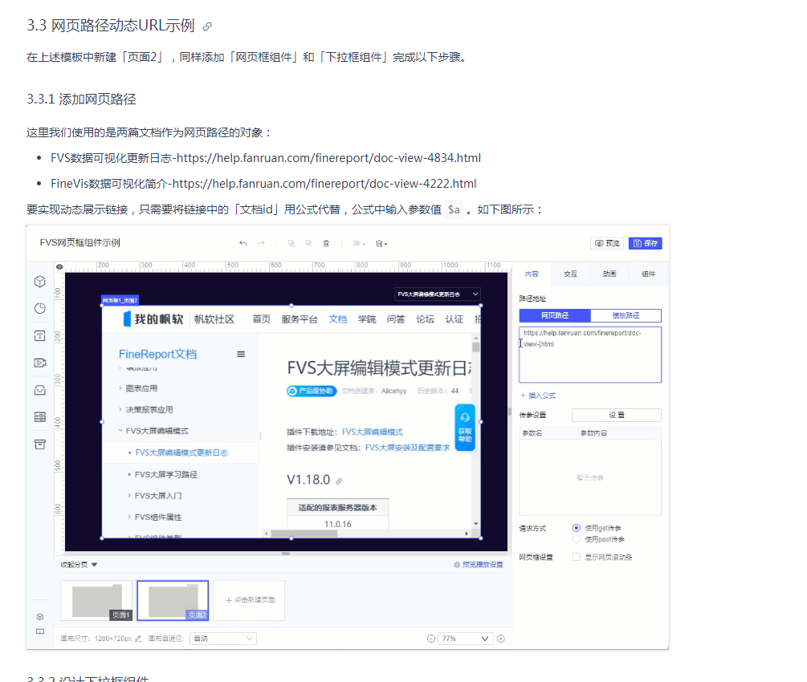Viewport: 807px width, 682px height.
Task: Toggle the eye icon at ruler corner
Action: pyautogui.click(x=59, y=266)
